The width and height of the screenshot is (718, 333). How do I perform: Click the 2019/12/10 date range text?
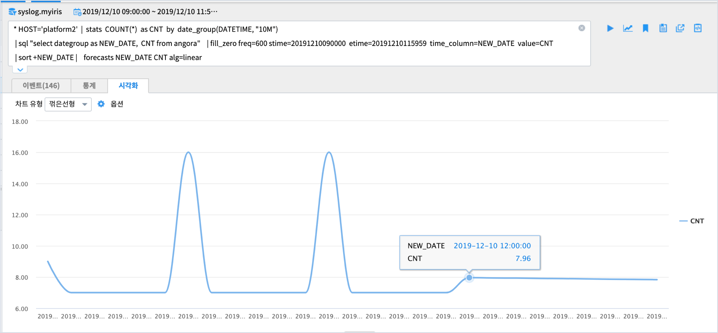tap(150, 11)
